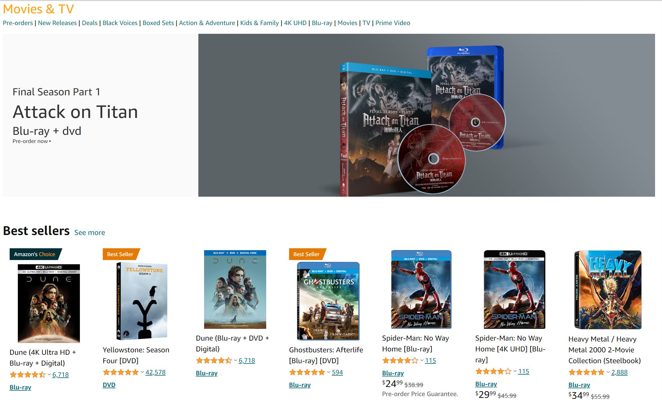
Task: Select the Ghostbusters Afterlife Blu-ray cover art
Action: click(x=328, y=301)
